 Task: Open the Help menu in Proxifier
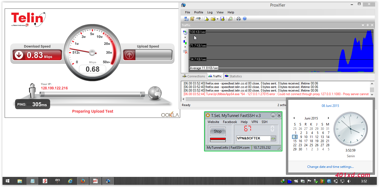[x=231, y=12]
